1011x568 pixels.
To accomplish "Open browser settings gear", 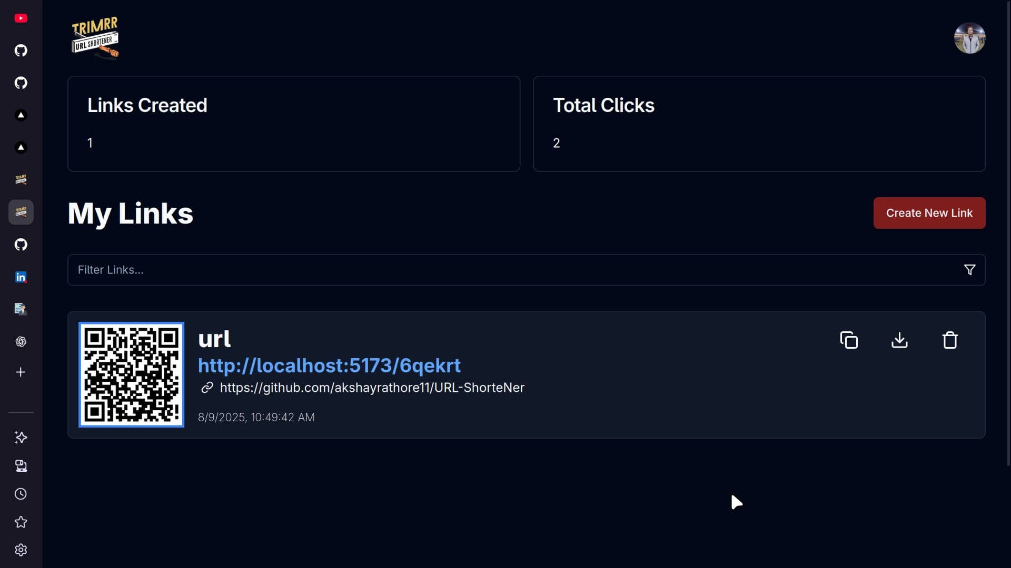I will pyautogui.click(x=21, y=550).
